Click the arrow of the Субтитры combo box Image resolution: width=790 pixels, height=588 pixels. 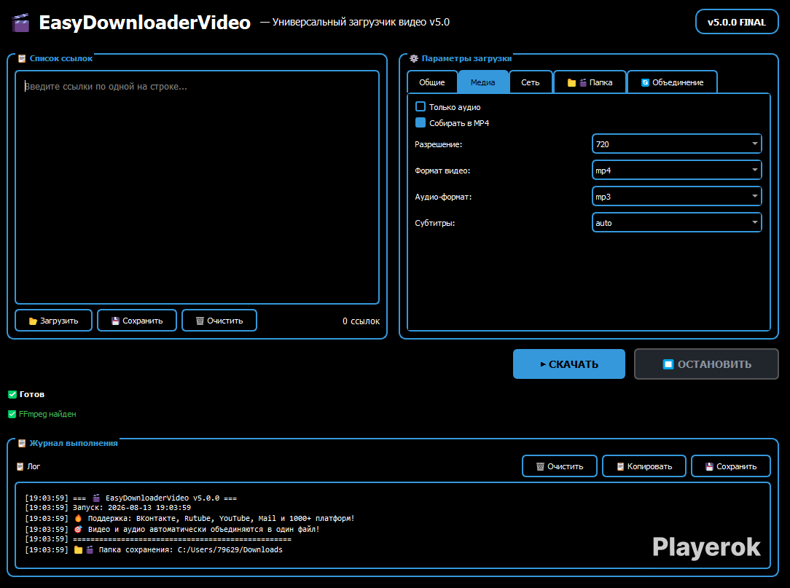point(755,222)
